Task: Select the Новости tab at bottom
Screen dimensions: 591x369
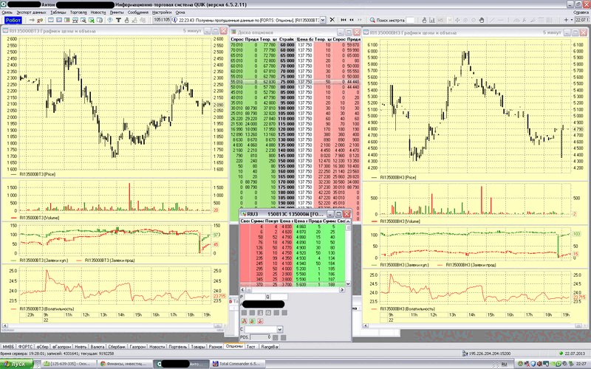Action: pos(157,345)
